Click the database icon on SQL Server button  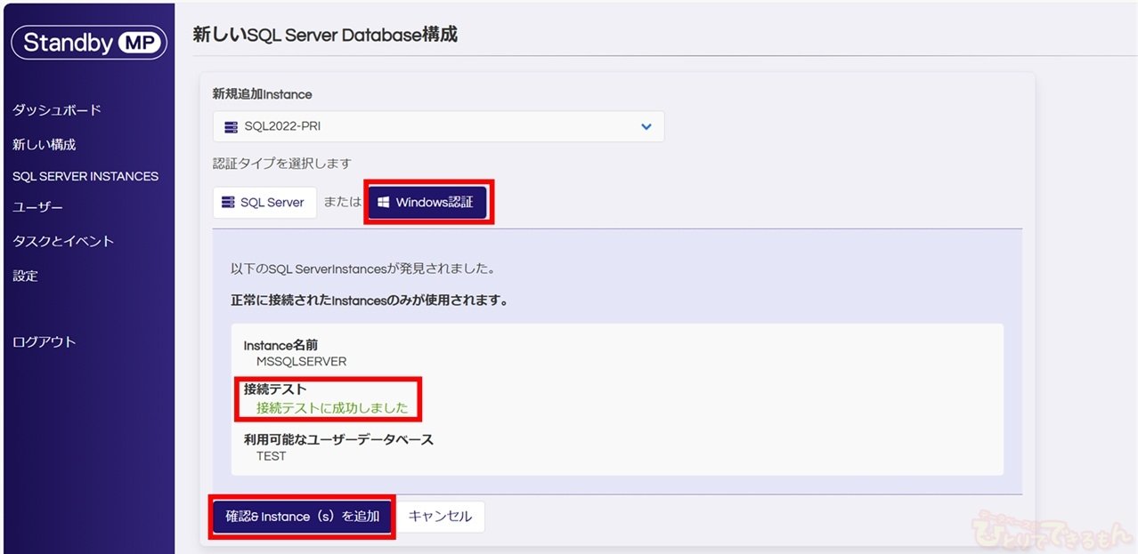(229, 203)
